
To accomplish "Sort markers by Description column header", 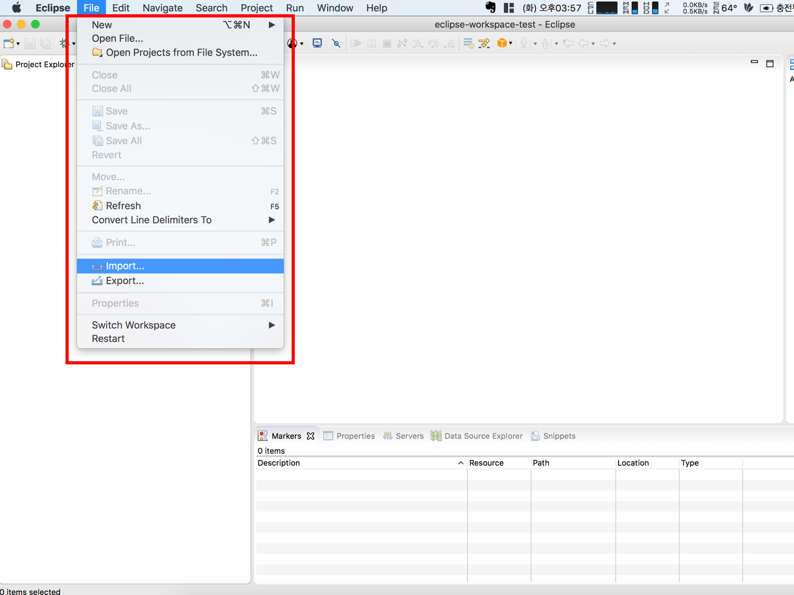I will point(279,463).
